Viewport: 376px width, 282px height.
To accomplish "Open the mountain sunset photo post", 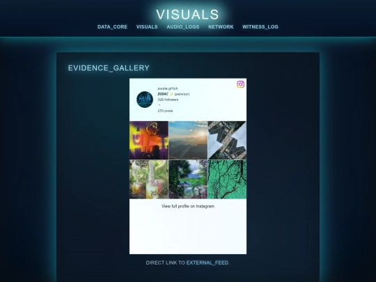I will [188, 140].
